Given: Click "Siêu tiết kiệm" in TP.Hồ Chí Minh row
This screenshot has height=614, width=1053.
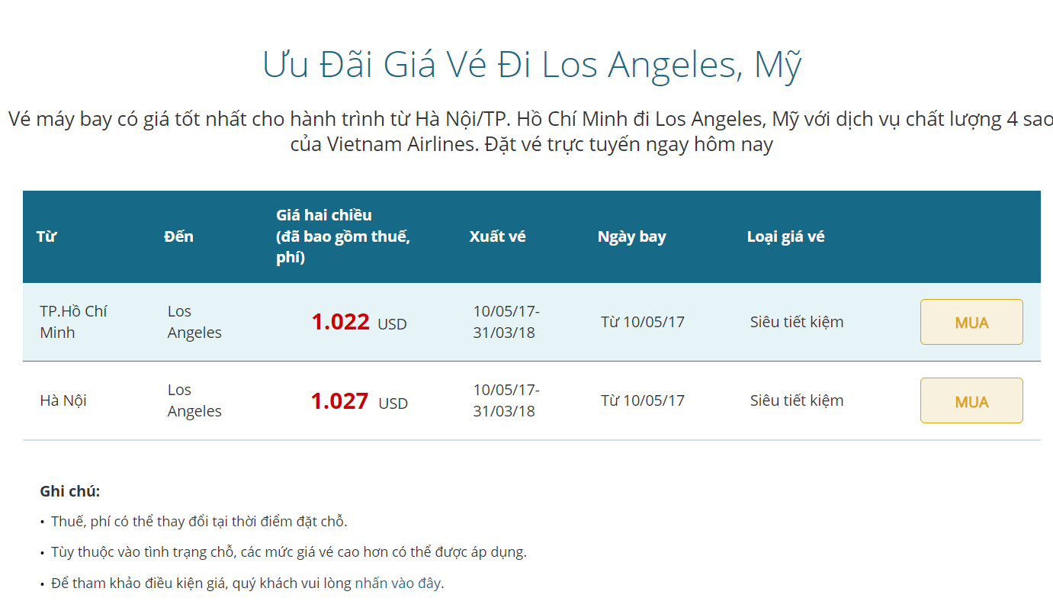Looking at the screenshot, I should pyautogui.click(x=797, y=322).
